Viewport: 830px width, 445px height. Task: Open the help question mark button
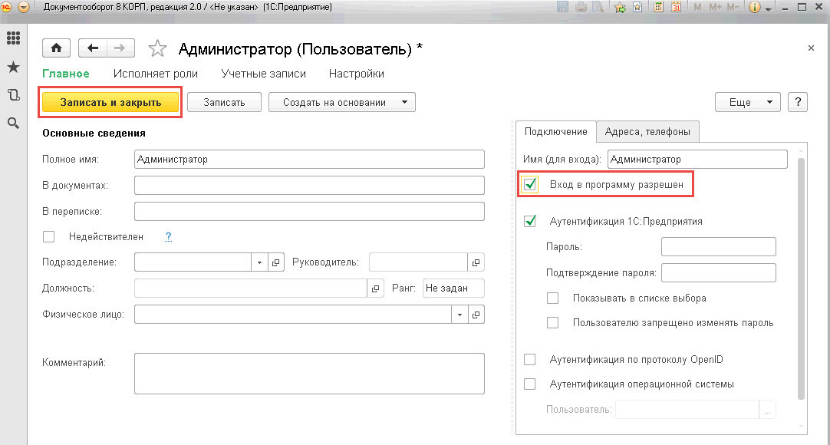tap(798, 102)
